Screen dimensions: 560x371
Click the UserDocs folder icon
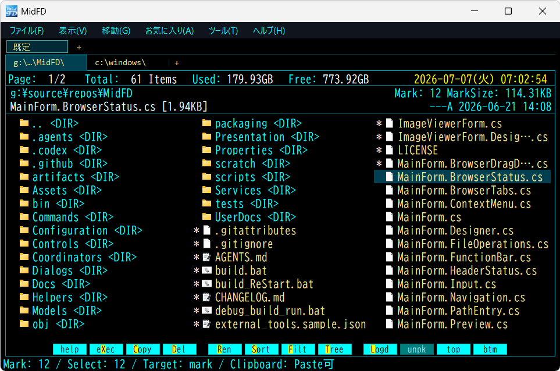207,217
